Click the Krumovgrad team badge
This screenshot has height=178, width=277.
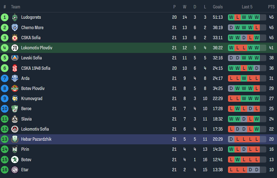click(15, 99)
